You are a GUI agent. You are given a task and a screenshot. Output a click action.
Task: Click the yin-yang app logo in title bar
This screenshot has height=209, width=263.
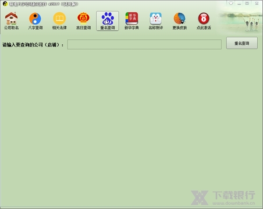pos(5,4)
